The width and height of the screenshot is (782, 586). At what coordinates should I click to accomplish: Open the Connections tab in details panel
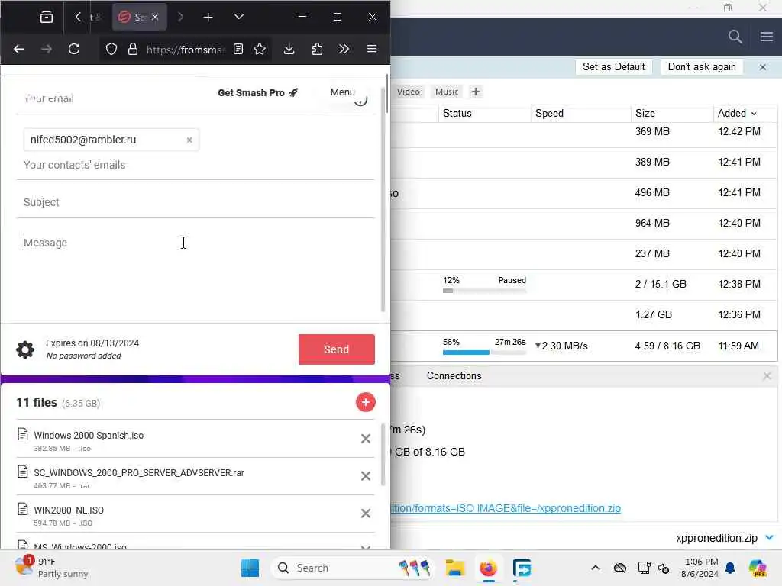(454, 375)
